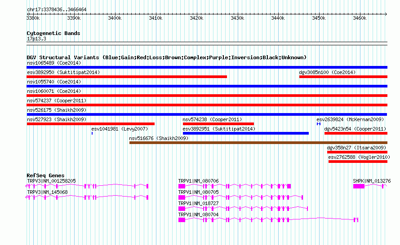Click the SHPK|NM_013276 text label
Image resolution: width=400 pixels, height=245 pixels.
pyautogui.click(x=372, y=181)
